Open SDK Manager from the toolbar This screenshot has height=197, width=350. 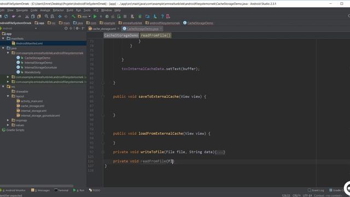tap(155, 16)
